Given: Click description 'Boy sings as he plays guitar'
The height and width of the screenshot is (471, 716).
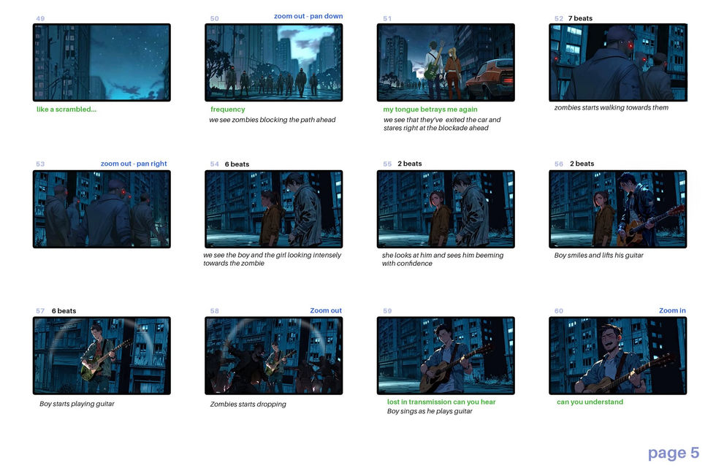Looking at the screenshot, I should pyautogui.click(x=430, y=411).
